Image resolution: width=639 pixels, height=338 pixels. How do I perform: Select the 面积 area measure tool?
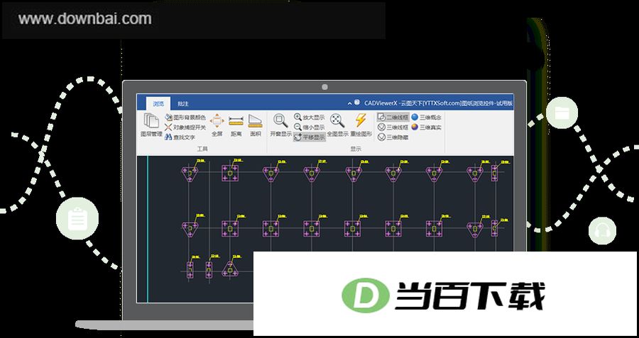tap(255, 125)
